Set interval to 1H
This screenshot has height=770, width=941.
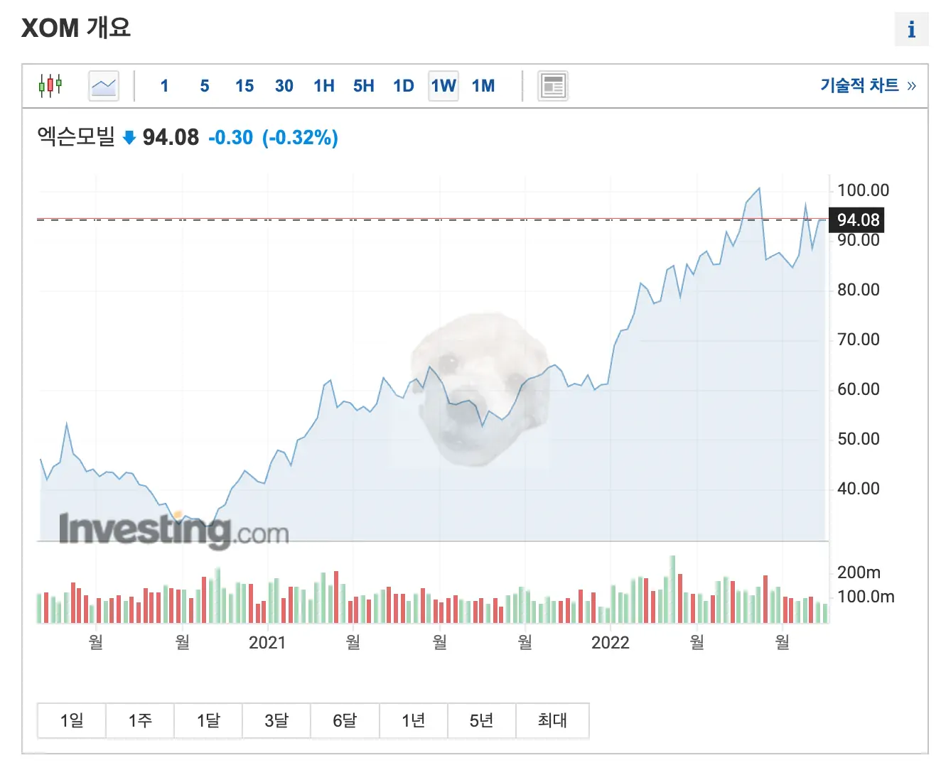(x=324, y=86)
